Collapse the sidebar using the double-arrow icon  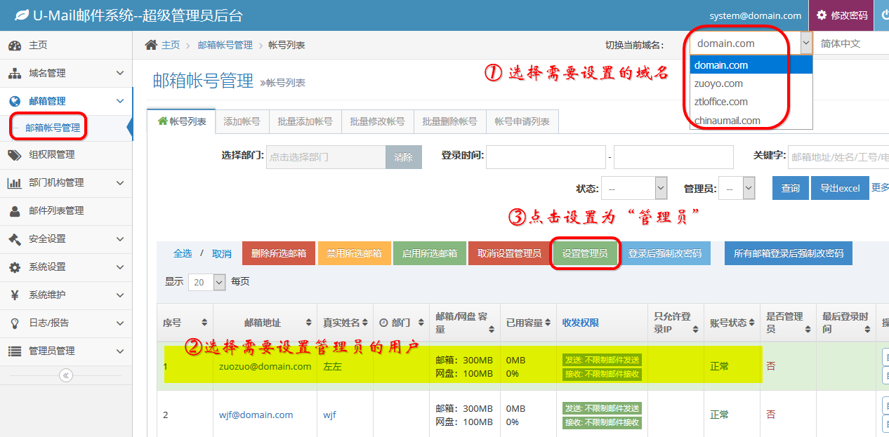(66, 375)
